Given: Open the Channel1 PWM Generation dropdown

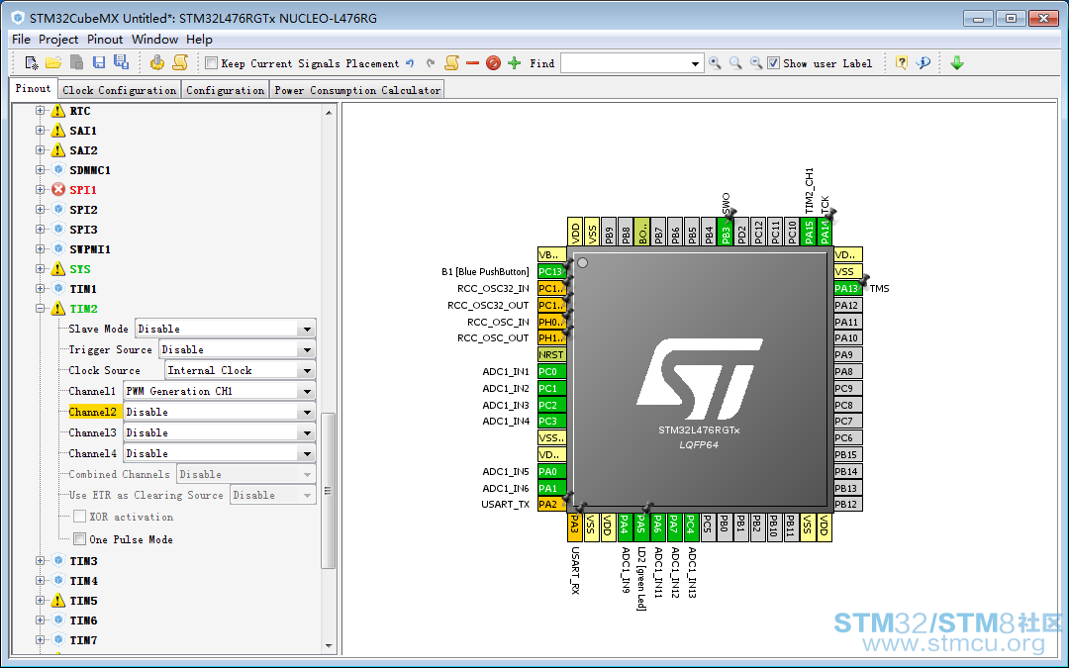Looking at the screenshot, I should click(307, 391).
